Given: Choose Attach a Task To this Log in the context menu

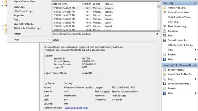Looking at the screenshot, I should click(28, 28).
